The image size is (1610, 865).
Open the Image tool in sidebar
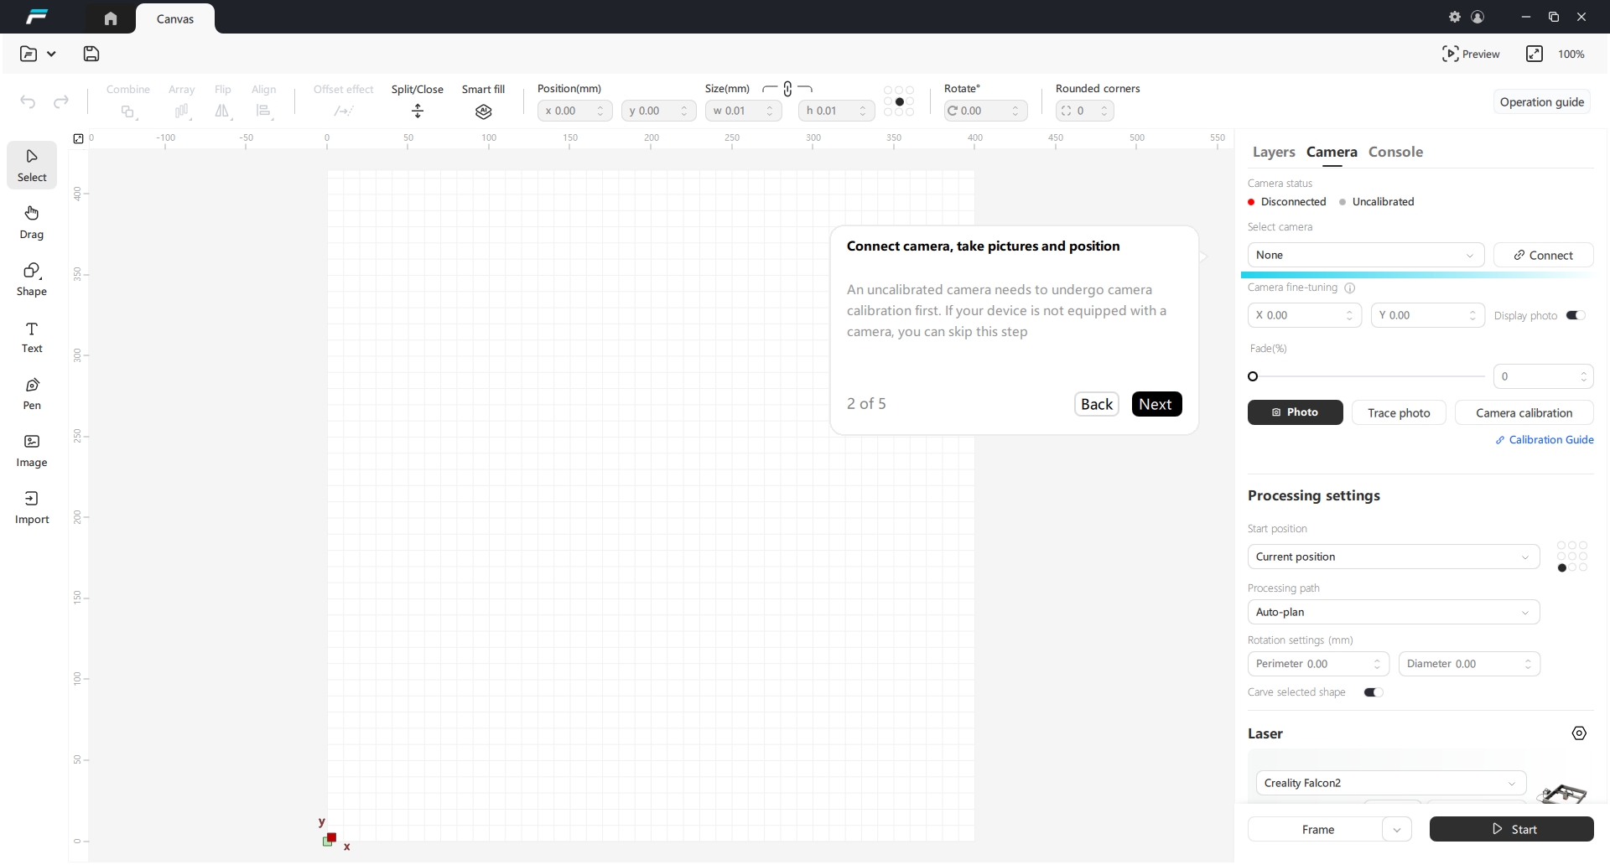coord(32,450)
